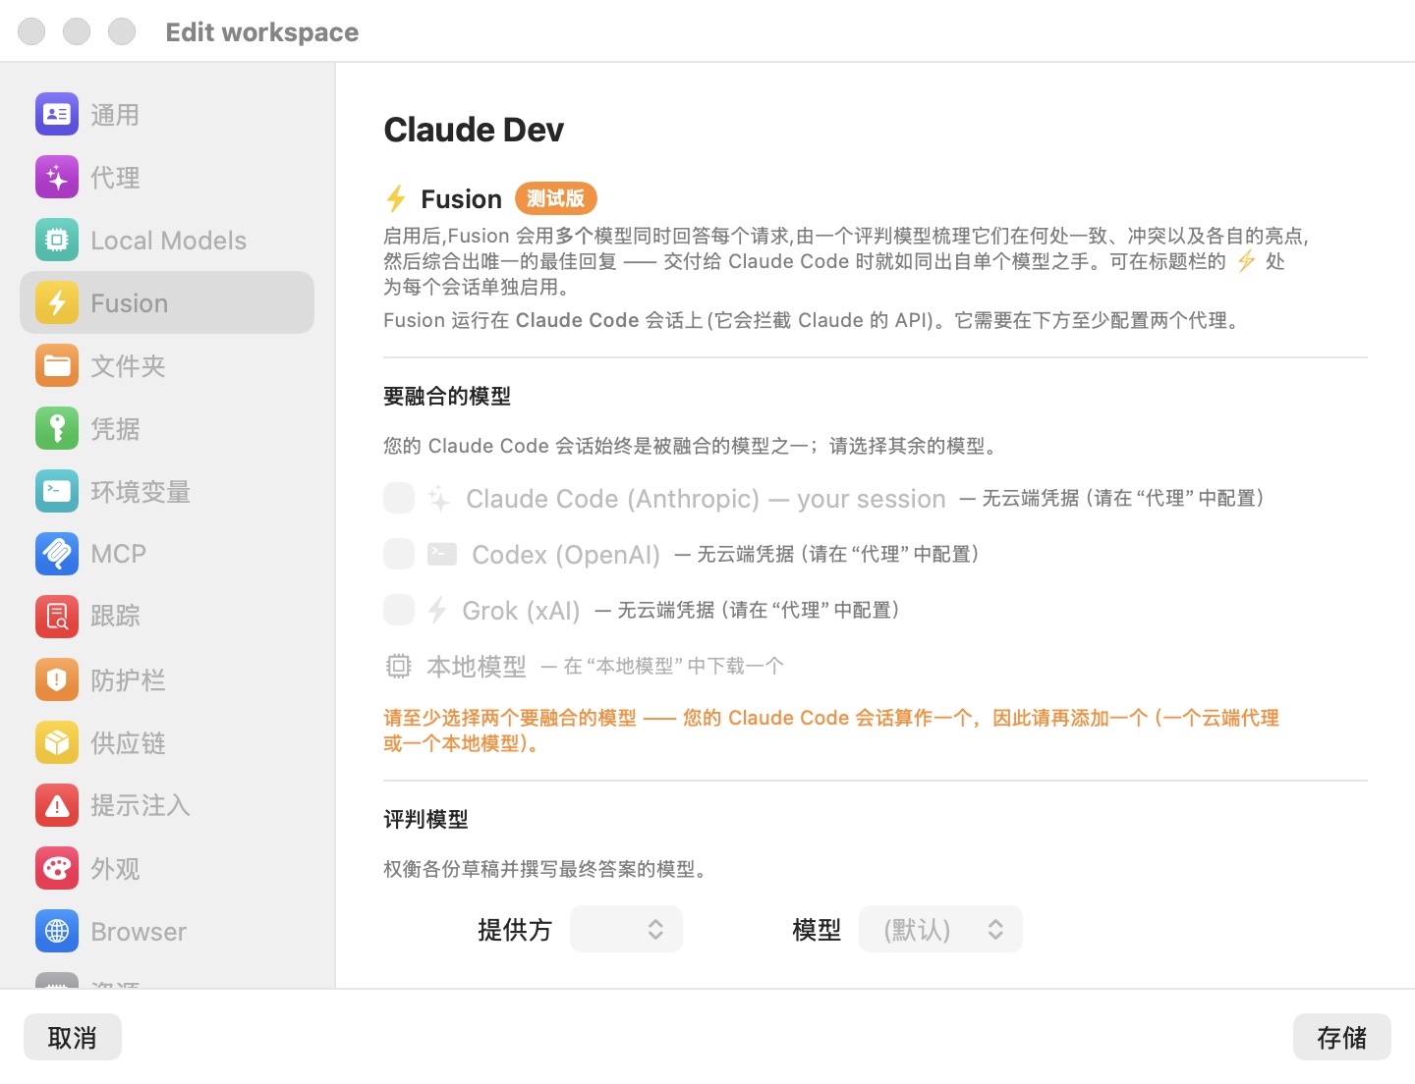Select the Fusion sidebar item

[x=167, y=302]
